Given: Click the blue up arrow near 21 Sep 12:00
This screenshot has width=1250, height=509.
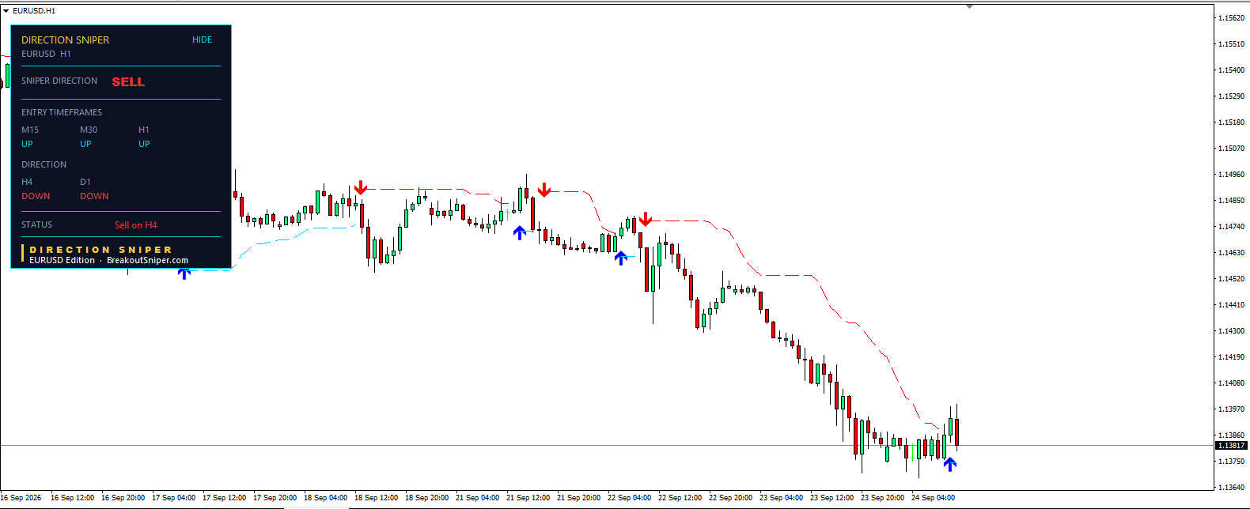Looking at the screenshot, I should pos(519,232).
